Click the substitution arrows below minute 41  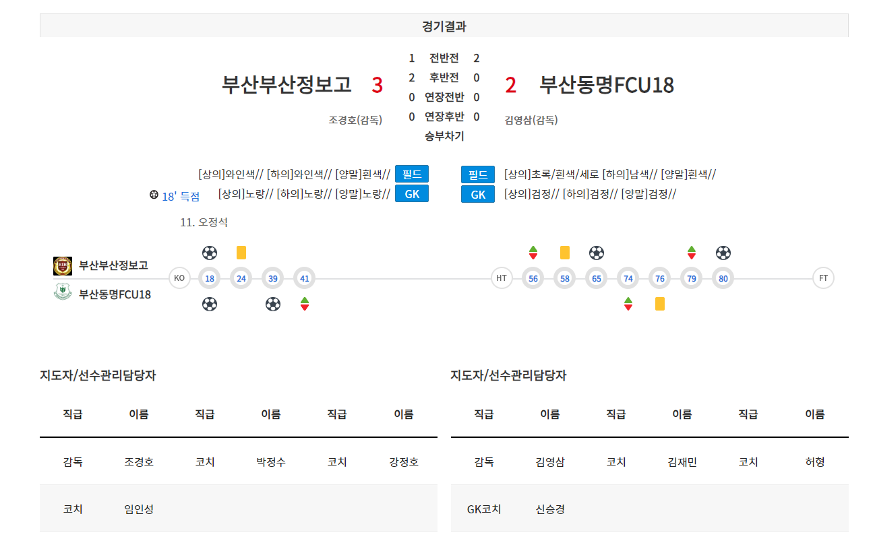pos(305,304)
